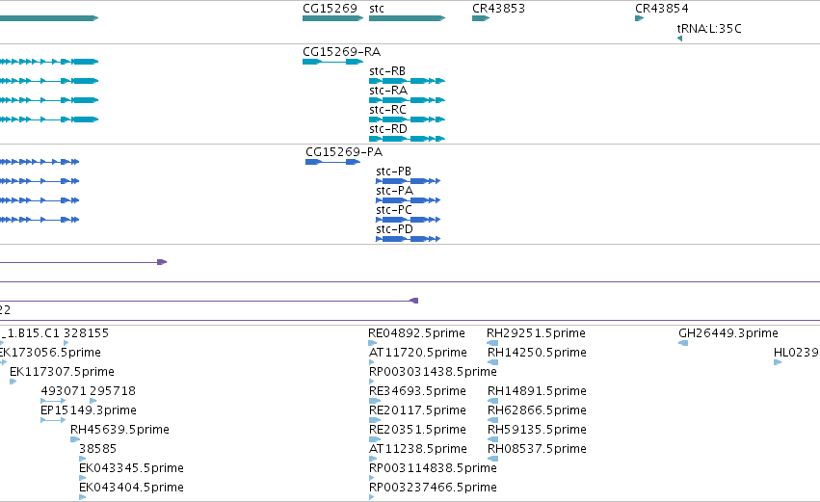Image resolution: width=820 pixels, height=502 pixels.
Task: Click the CG15269-PA protein feature
Action: pyautogui.click(x=332, y=162)
